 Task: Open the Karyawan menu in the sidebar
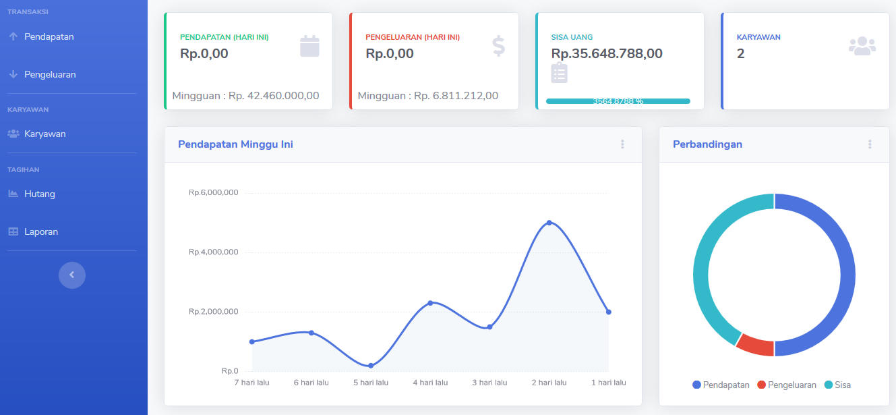44,134
